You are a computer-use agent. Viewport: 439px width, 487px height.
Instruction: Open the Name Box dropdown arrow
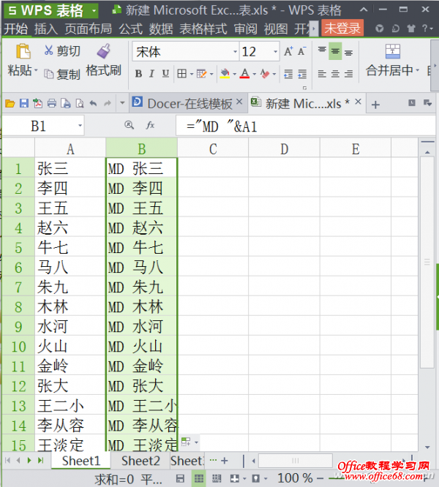click(80, 126)
